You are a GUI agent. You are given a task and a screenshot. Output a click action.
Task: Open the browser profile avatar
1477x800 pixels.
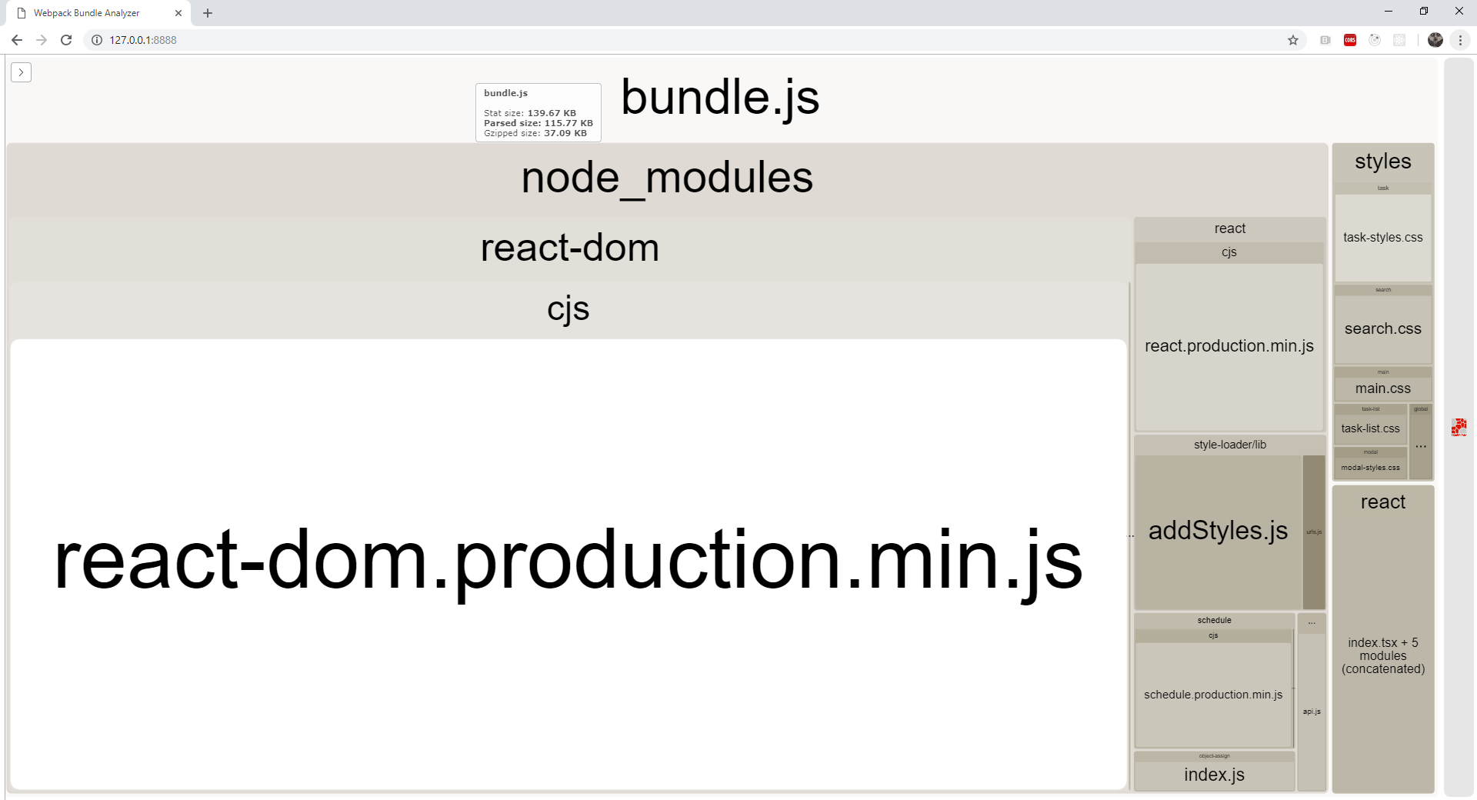point(1435,40)
